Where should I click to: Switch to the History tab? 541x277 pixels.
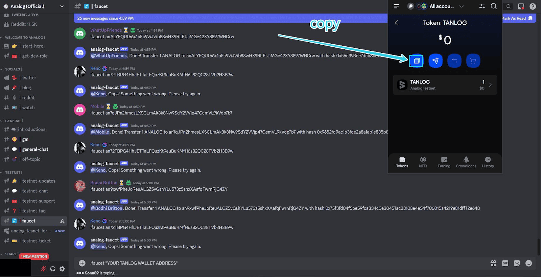pos(488,162)
